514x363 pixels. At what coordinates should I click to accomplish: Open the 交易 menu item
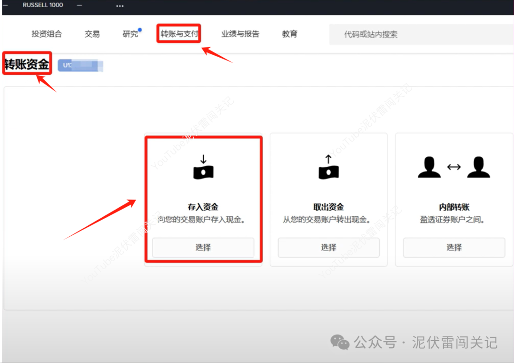[x=92, y=34]
